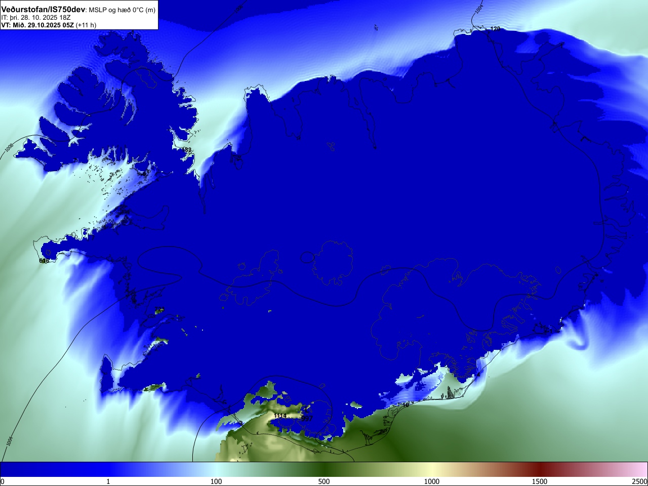
Task: Click the "0" label on the color scale
Action: tap(3, 481)
